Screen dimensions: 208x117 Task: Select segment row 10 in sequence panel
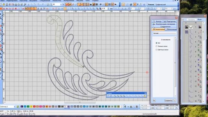[193, 71]
